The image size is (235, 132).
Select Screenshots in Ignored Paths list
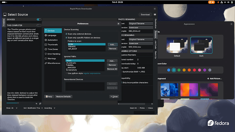point(85,70)
